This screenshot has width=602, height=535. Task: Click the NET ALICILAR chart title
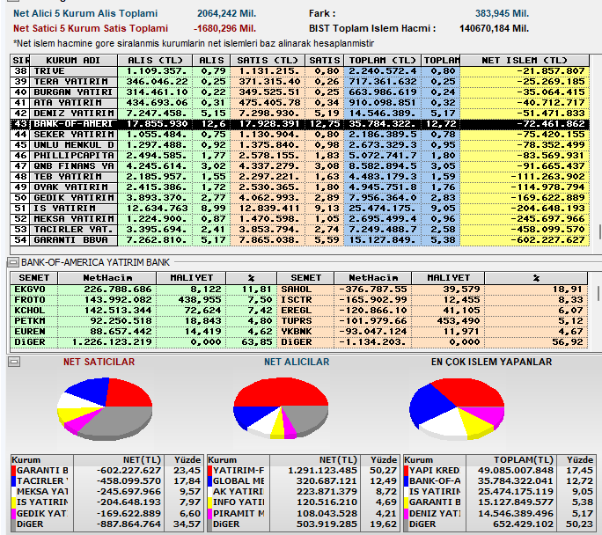[x=297, y=362]
